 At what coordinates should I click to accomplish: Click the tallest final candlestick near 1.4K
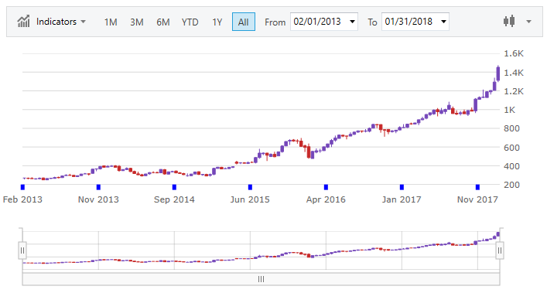[x=498, y=73]
